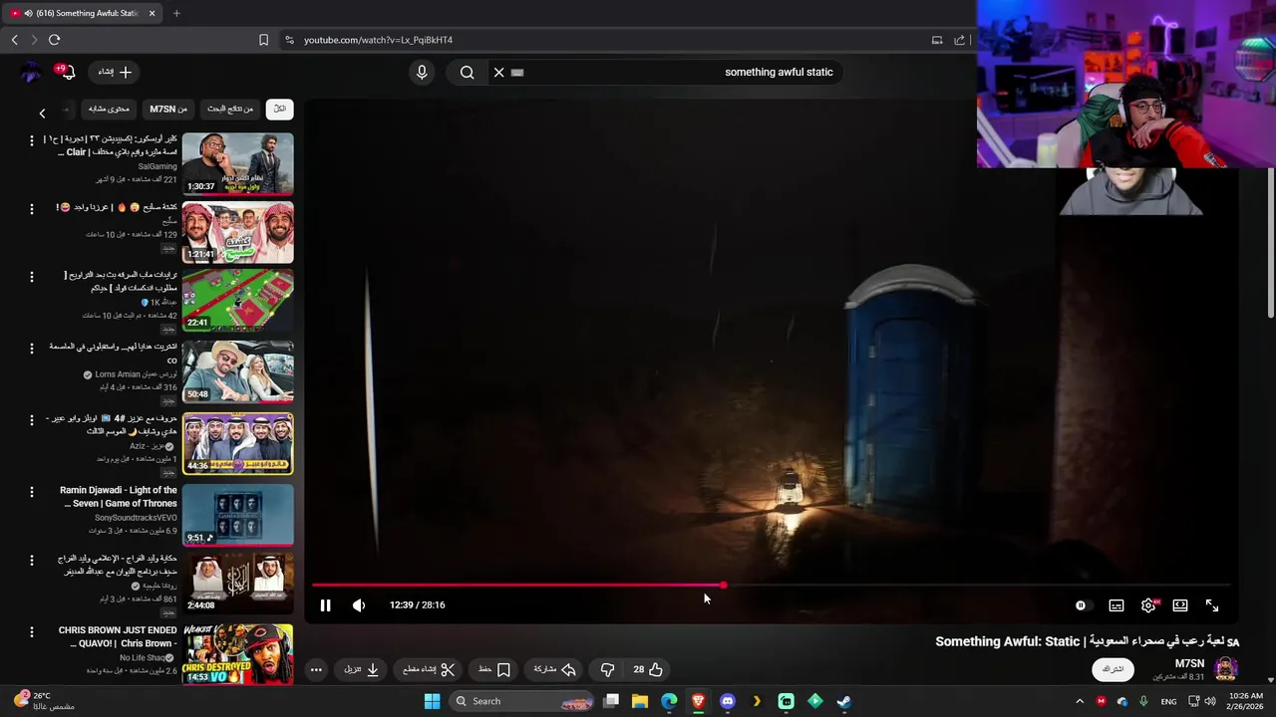Toggle the autoplay switch in player controls
The image size is (1276, 717).
1082,605
